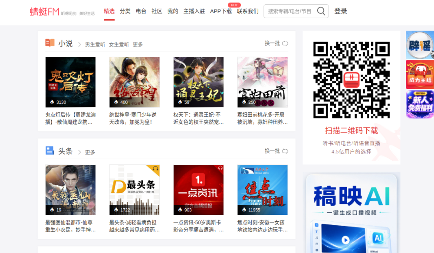This screenshot has height=253, width=434.
Task: Open the 成为主播 sidebar badge
Action: point(420,75)
